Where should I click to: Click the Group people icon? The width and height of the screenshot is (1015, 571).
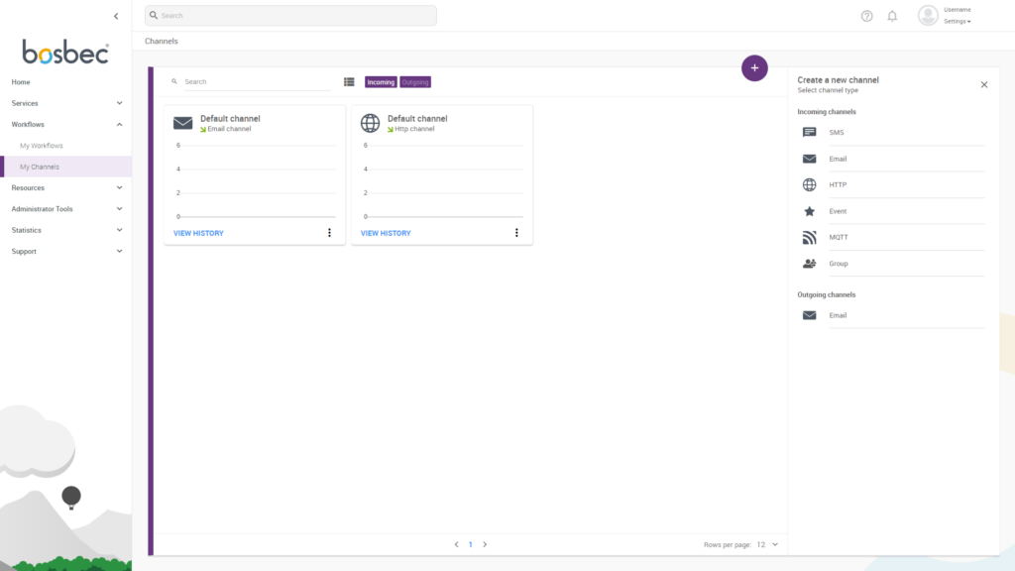(809, 264)
